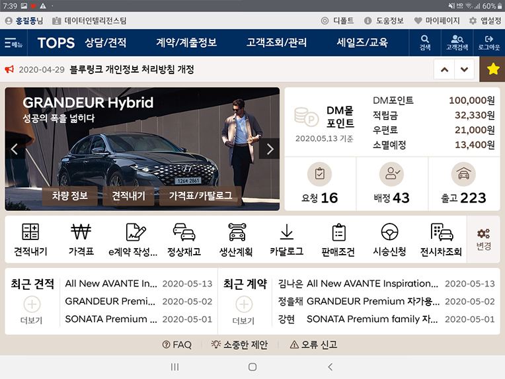
Task: Open the 세일즈/교육 menu
Action: tap(362, 42)
